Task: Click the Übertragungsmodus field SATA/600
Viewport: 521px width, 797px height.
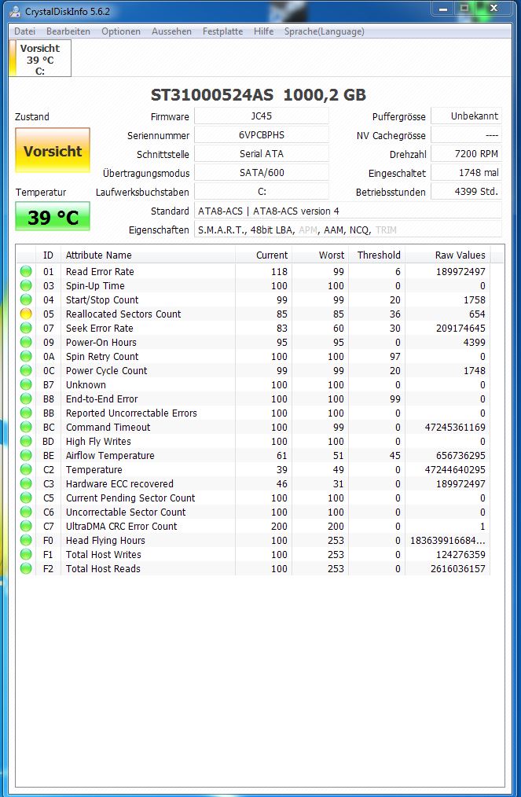Action: click(261, 172)
